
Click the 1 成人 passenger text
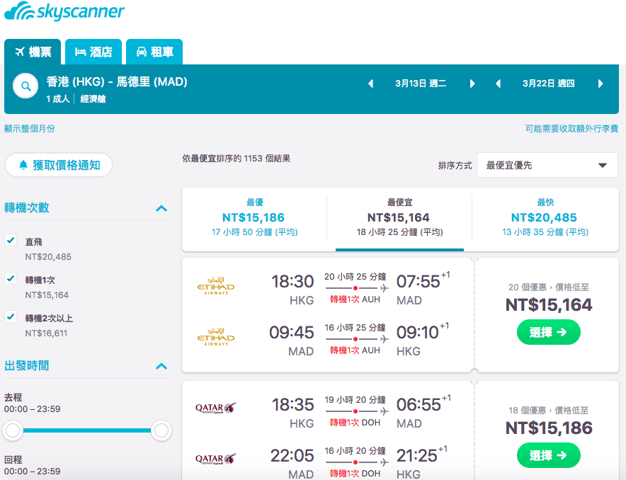point(58,99)
